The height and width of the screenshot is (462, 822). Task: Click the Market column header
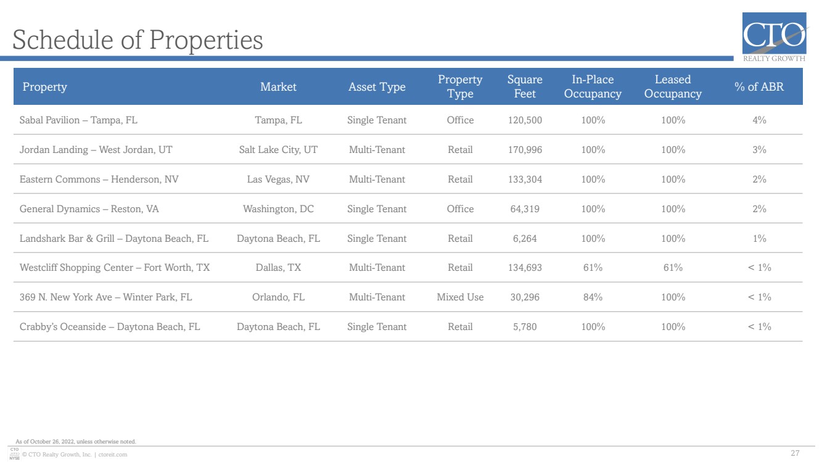tap(278, 87)
